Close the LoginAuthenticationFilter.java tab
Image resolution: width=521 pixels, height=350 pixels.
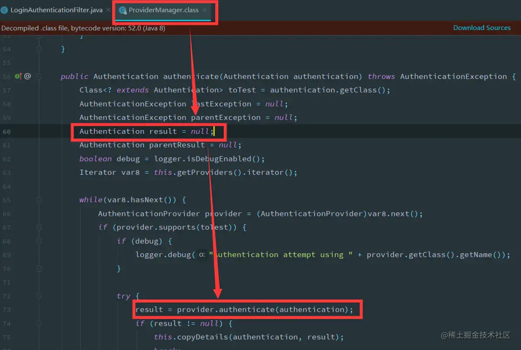tap(108, 10)
